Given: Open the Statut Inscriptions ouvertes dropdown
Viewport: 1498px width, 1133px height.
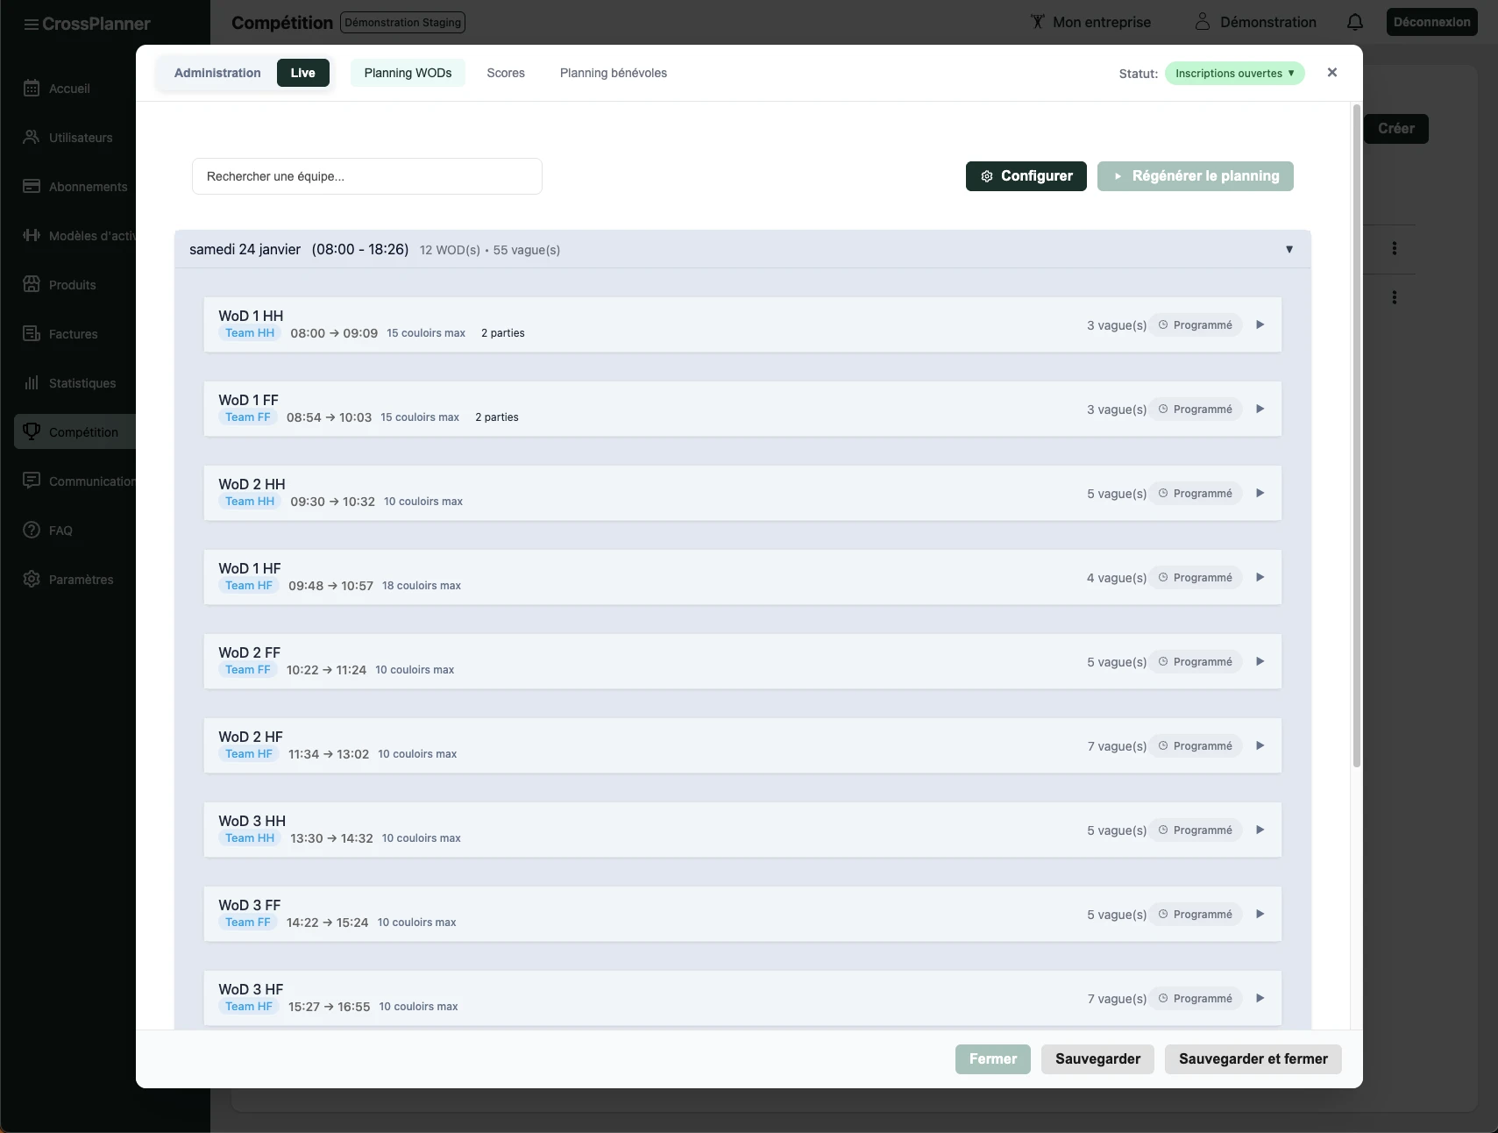Looking at the screenshot, I should click(x=1234, y=73).
